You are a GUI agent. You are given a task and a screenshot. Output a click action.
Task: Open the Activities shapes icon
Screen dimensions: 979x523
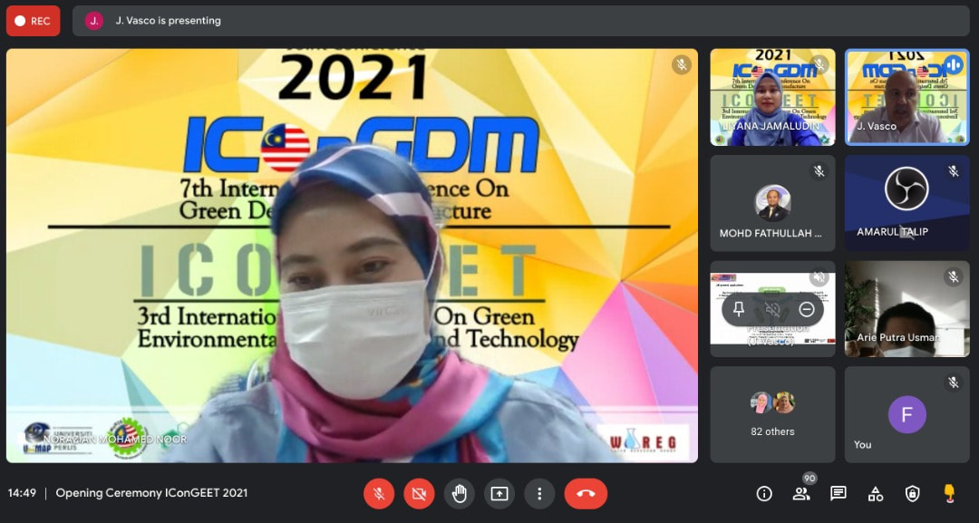click(x=876, y=493)
